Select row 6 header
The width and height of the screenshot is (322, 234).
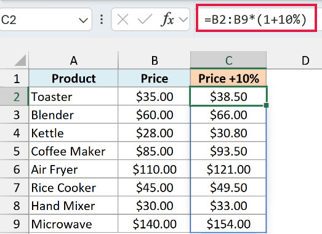tap(14, 169)
